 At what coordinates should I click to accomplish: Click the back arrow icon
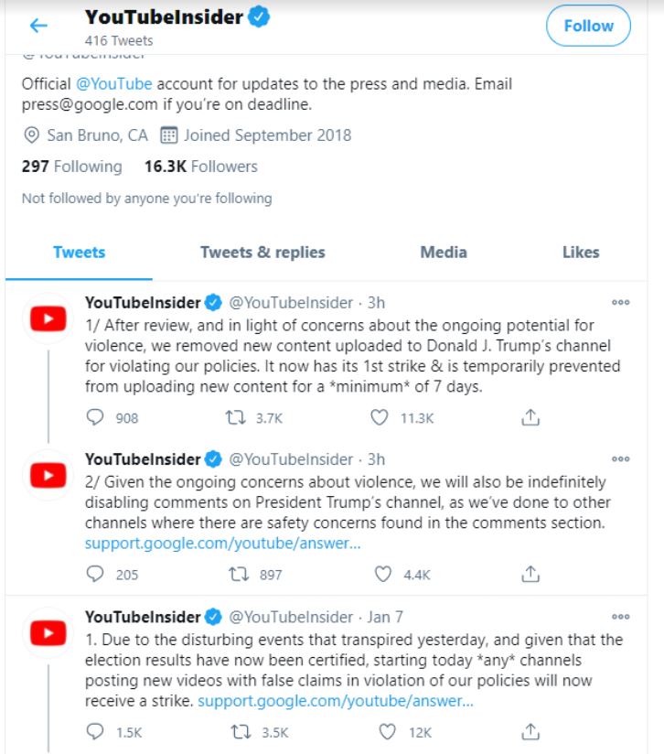pyautogui.click(x=38, y=26)
